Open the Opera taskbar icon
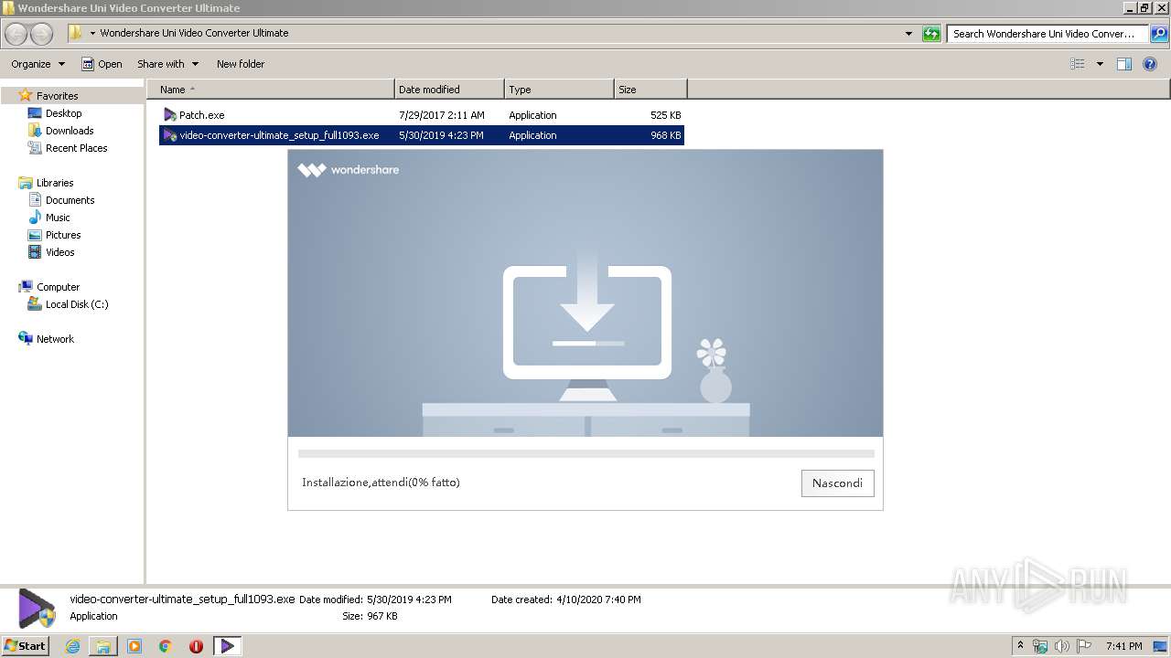1171x658 pixels. pyautogui.click(x=196, y=646)
